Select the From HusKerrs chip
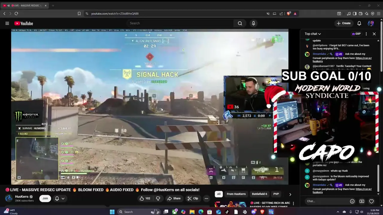This screenshot has height=215, width=383. tap(236, 194)
